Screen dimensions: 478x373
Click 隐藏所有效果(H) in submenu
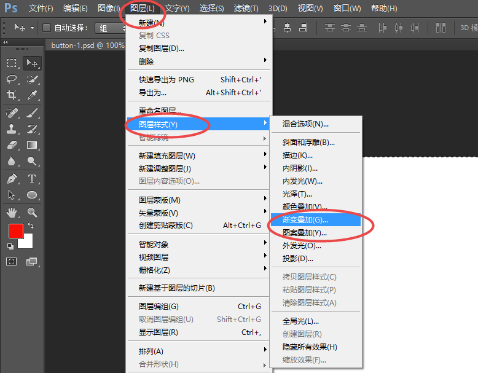point(316,347)
